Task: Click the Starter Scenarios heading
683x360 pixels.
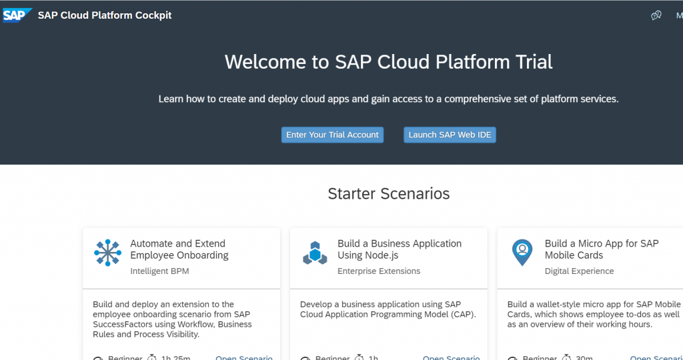Action: 389,194
